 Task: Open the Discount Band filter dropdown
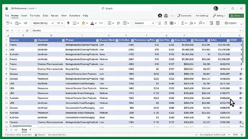pos(117,40)
